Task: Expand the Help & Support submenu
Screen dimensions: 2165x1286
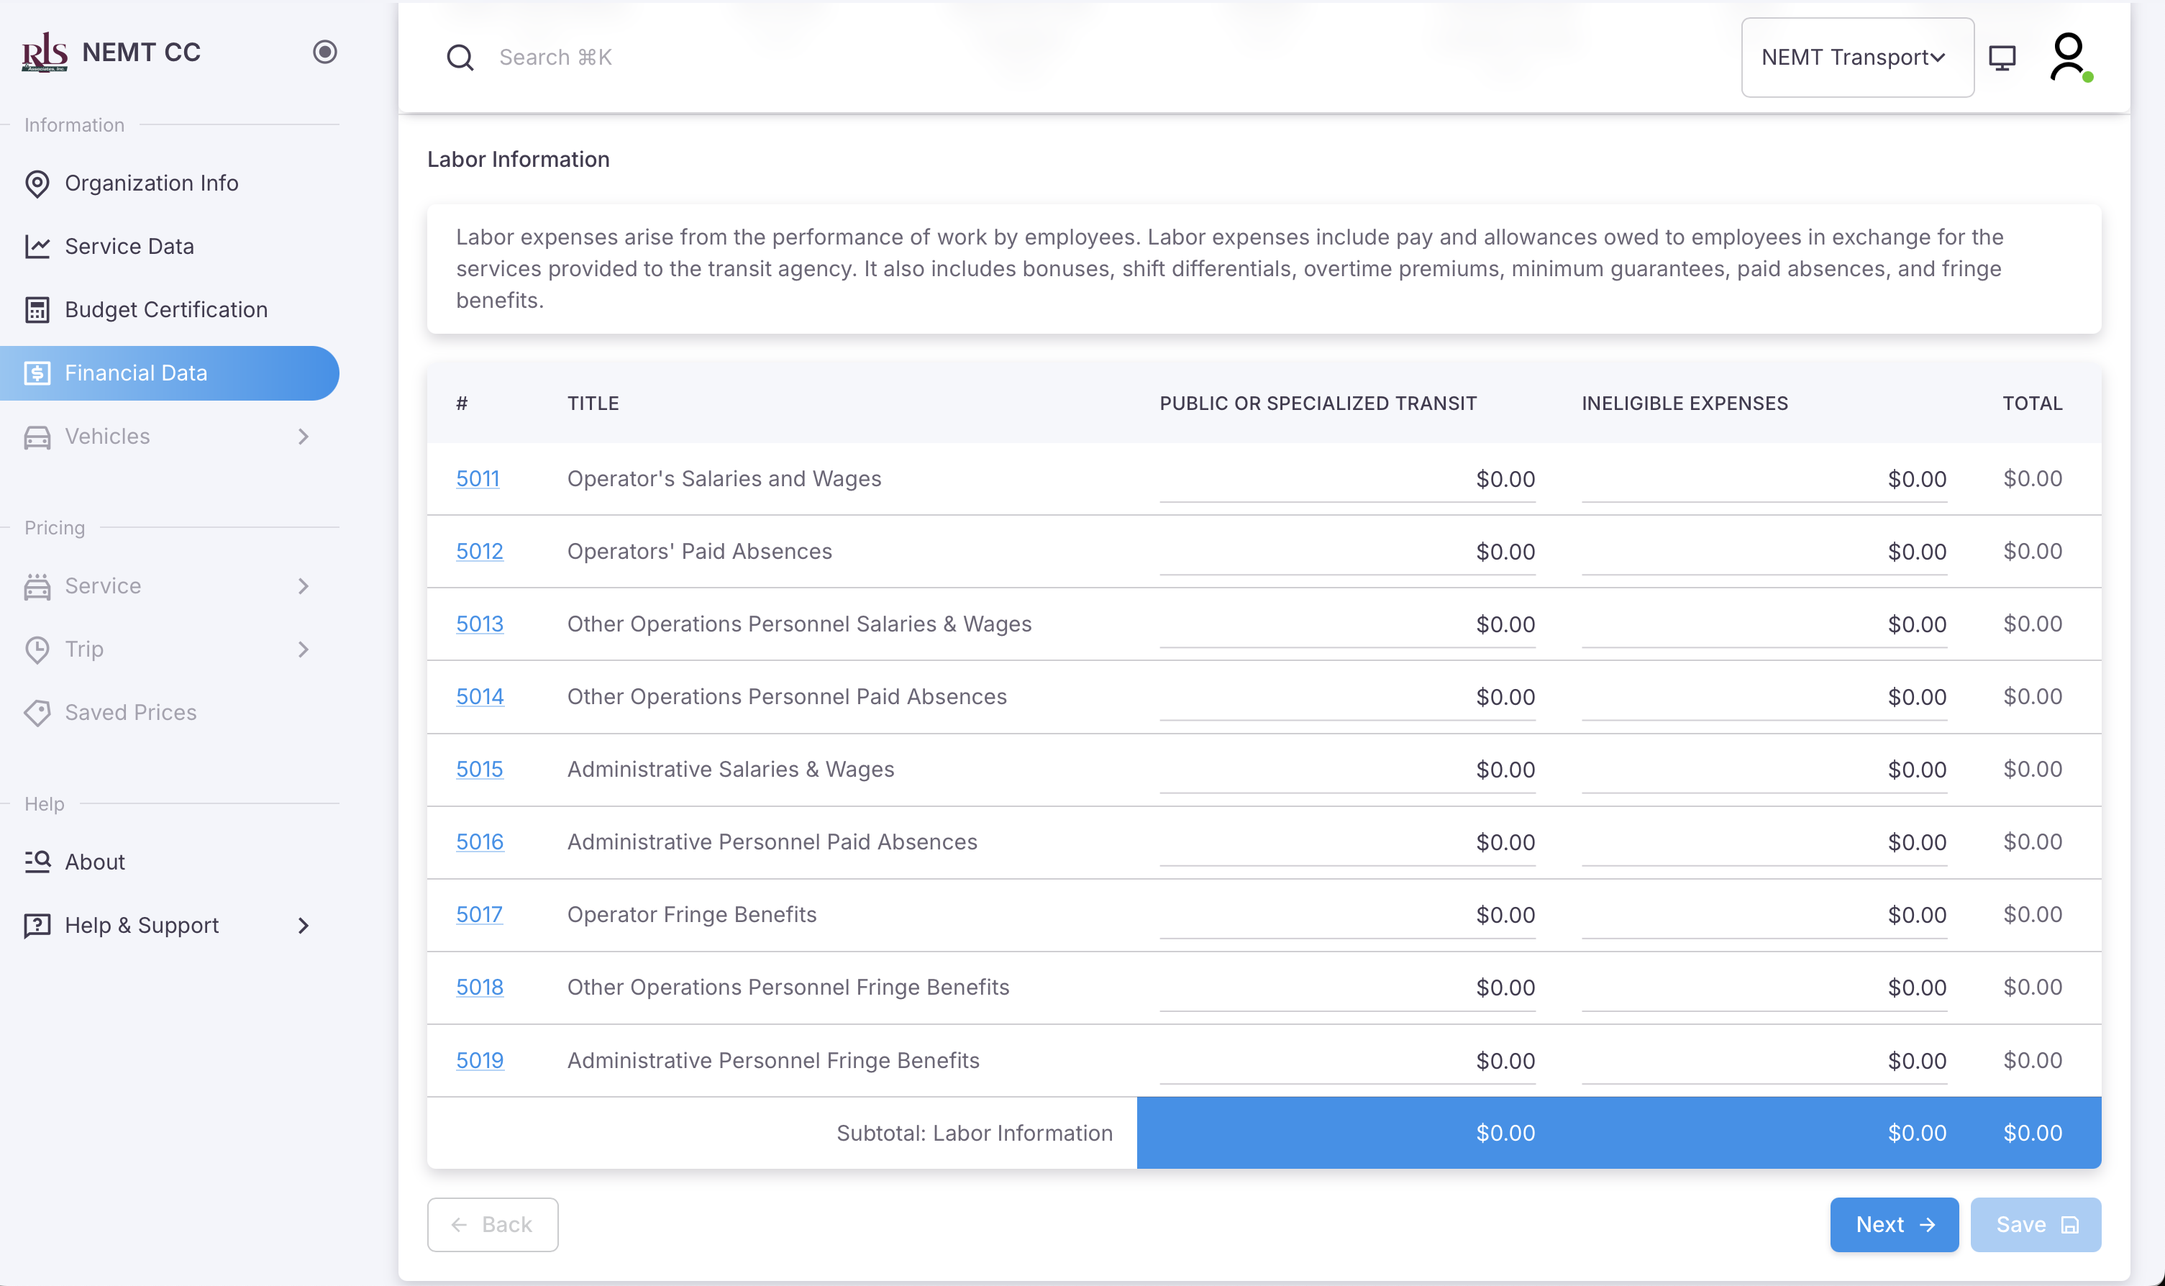Action: [x=304, y=926]
